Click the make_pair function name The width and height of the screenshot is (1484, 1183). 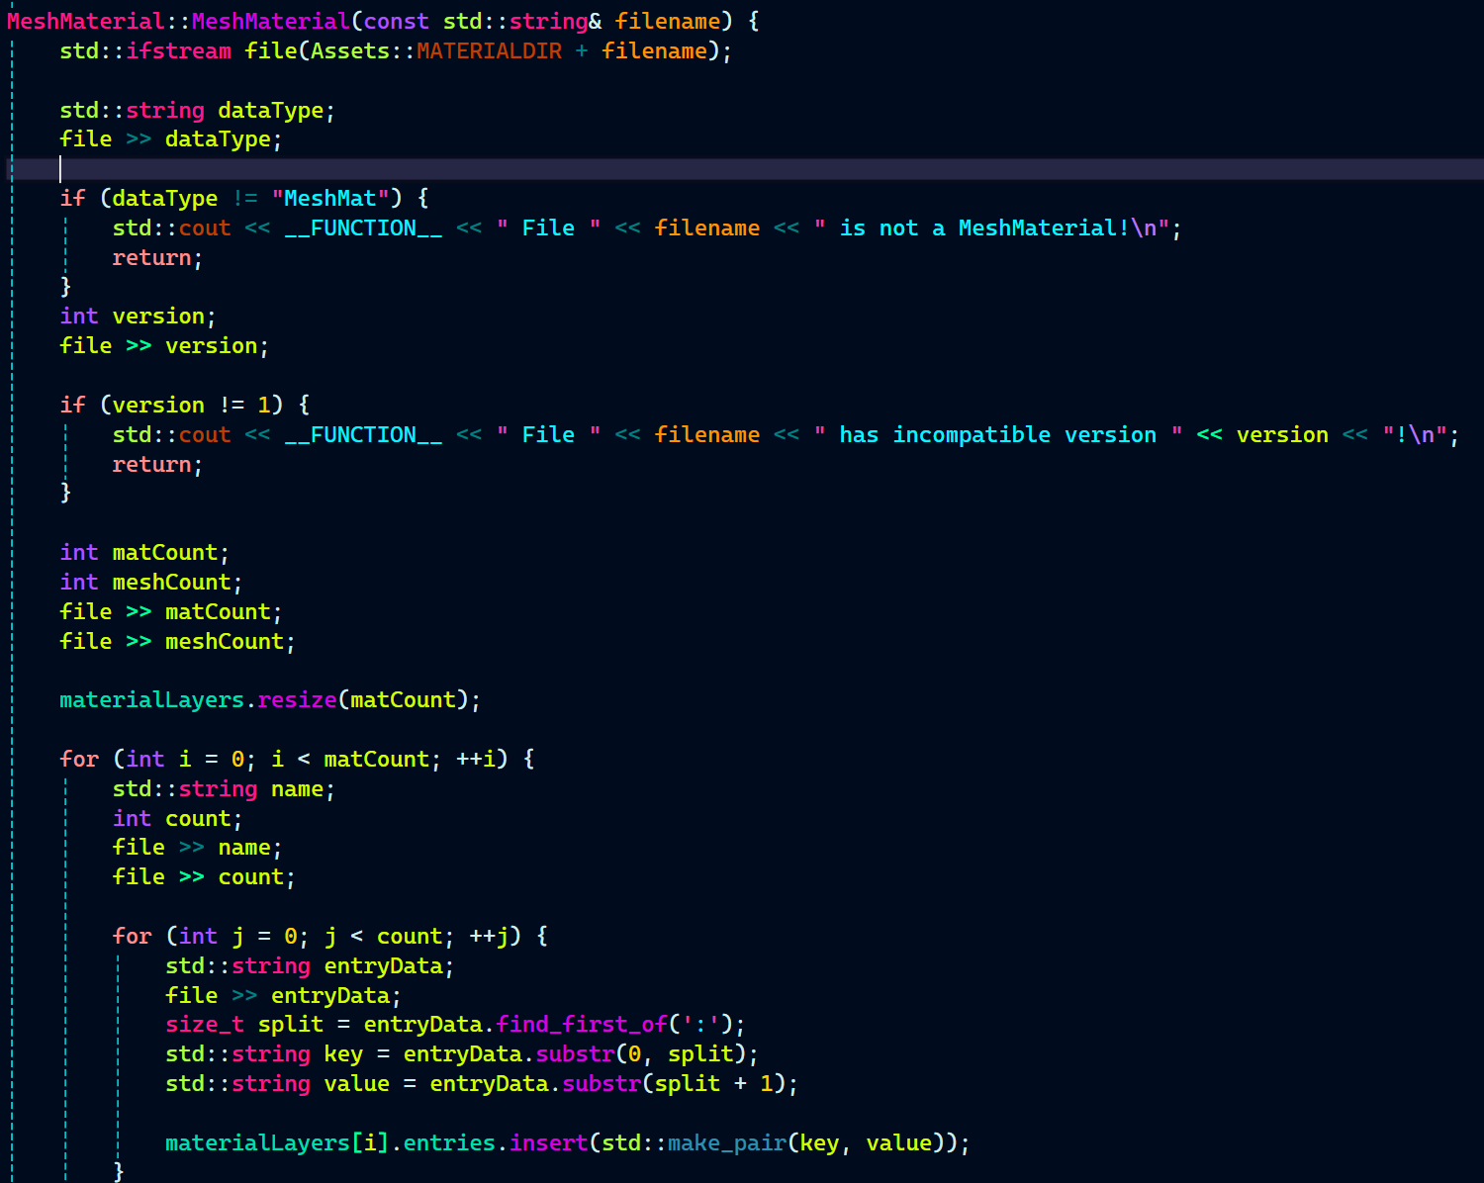click(x=726, y=1143)
